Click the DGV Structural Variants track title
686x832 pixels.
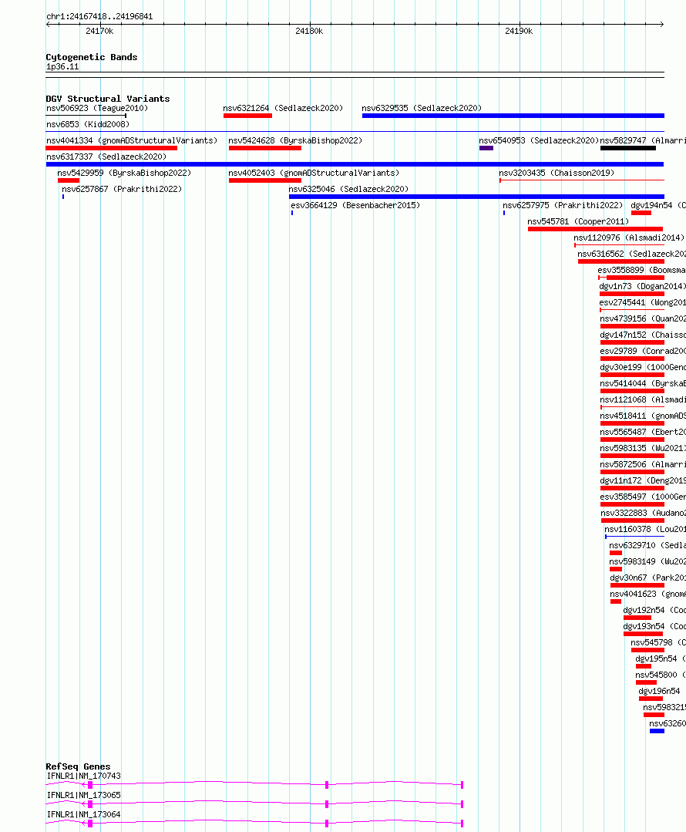tap(108, 99)
